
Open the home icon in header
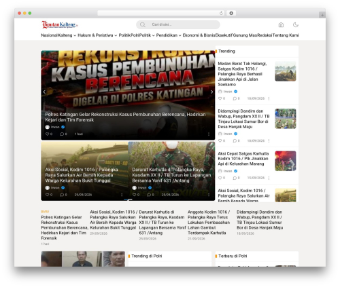(x=281, y=24)
